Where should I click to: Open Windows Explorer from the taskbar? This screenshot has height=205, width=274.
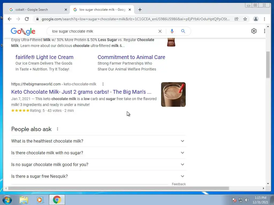click(24, 200)
